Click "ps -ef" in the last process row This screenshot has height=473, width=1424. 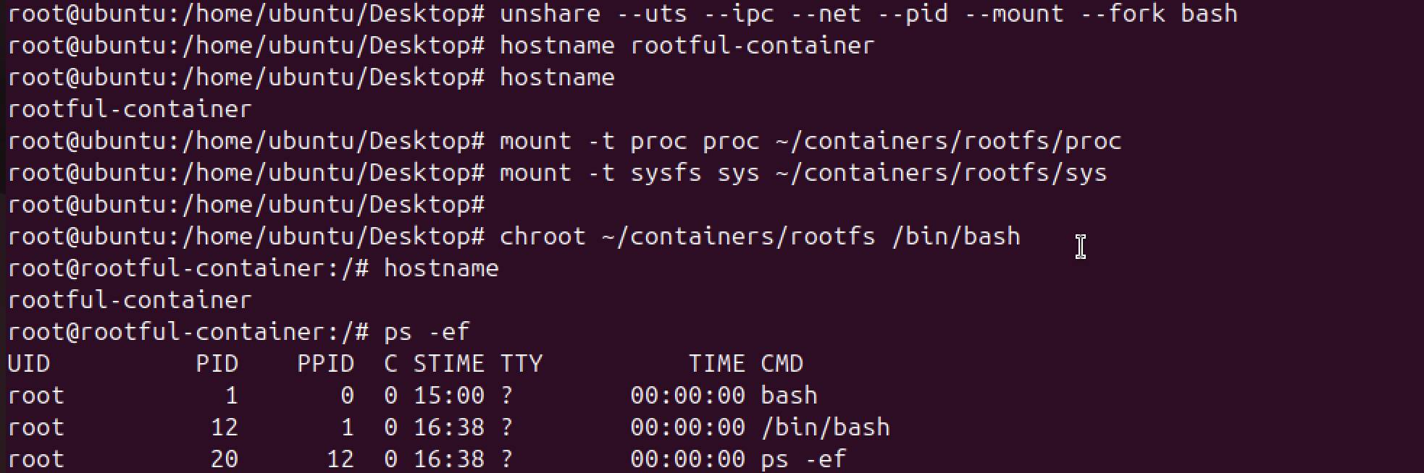[x=803, y=459]
